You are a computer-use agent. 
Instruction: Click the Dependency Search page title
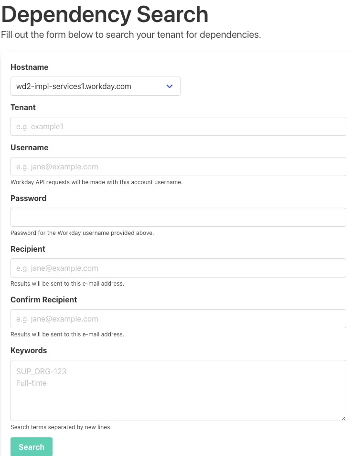[x=105, y=14]
